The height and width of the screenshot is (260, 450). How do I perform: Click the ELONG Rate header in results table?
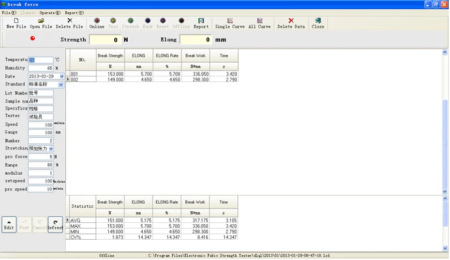[x=167, y=56]
